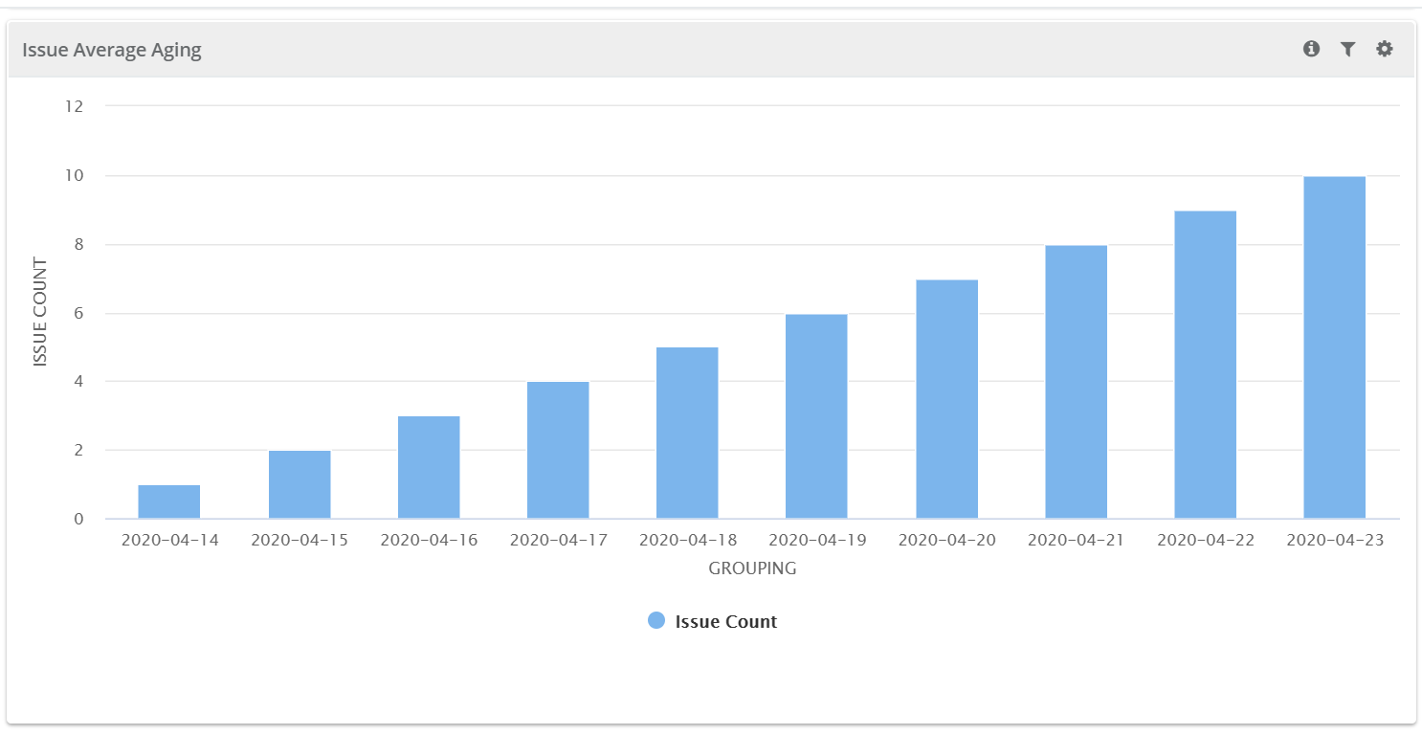The image size is (1422, 735).
Task: Click the blue Issue Count legend dot
Action: (656, 621)
